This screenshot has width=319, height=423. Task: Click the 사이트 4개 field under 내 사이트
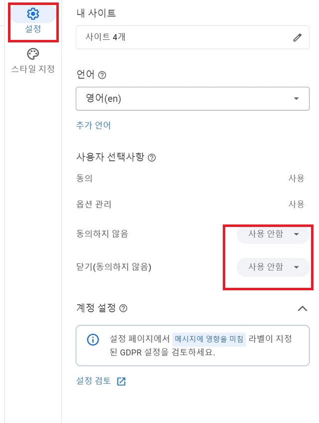point(192,37)
